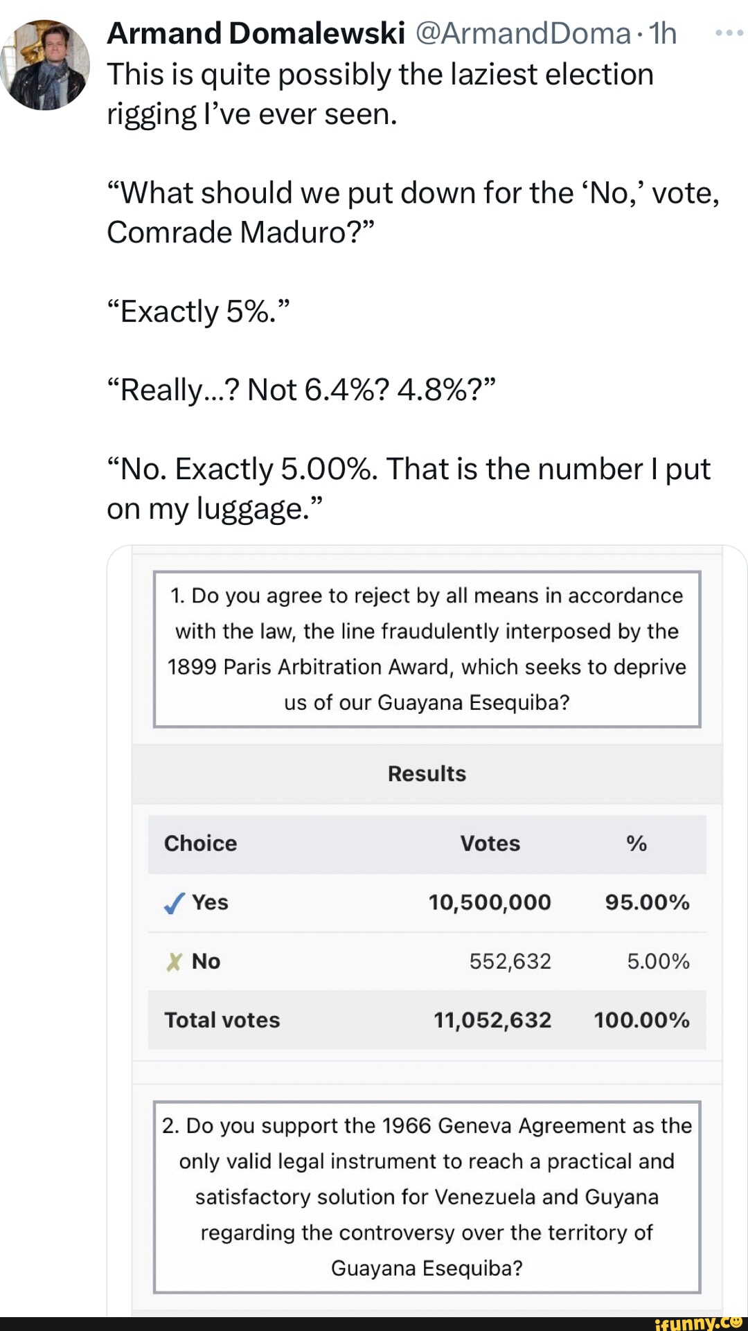The width and height of the screenshot is (748, 1331).
Task: Click the No result X icon
Action: tap(174, 962)
